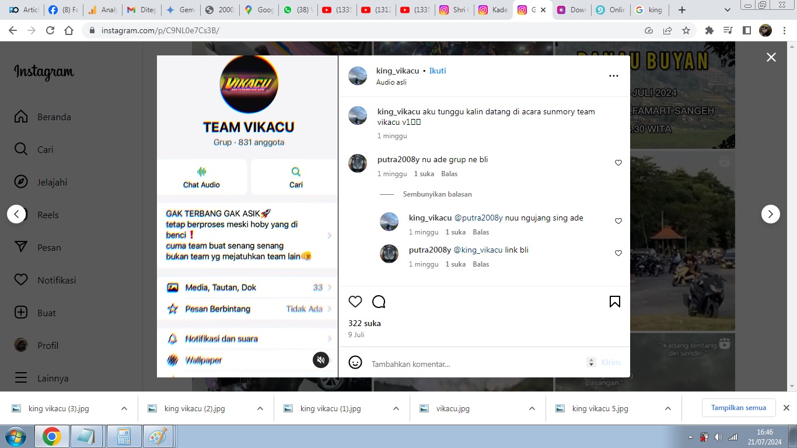Click Balas under 'nu ade grup ne bli'
Viewport: 797px width, 448px height.
[449, 174]
